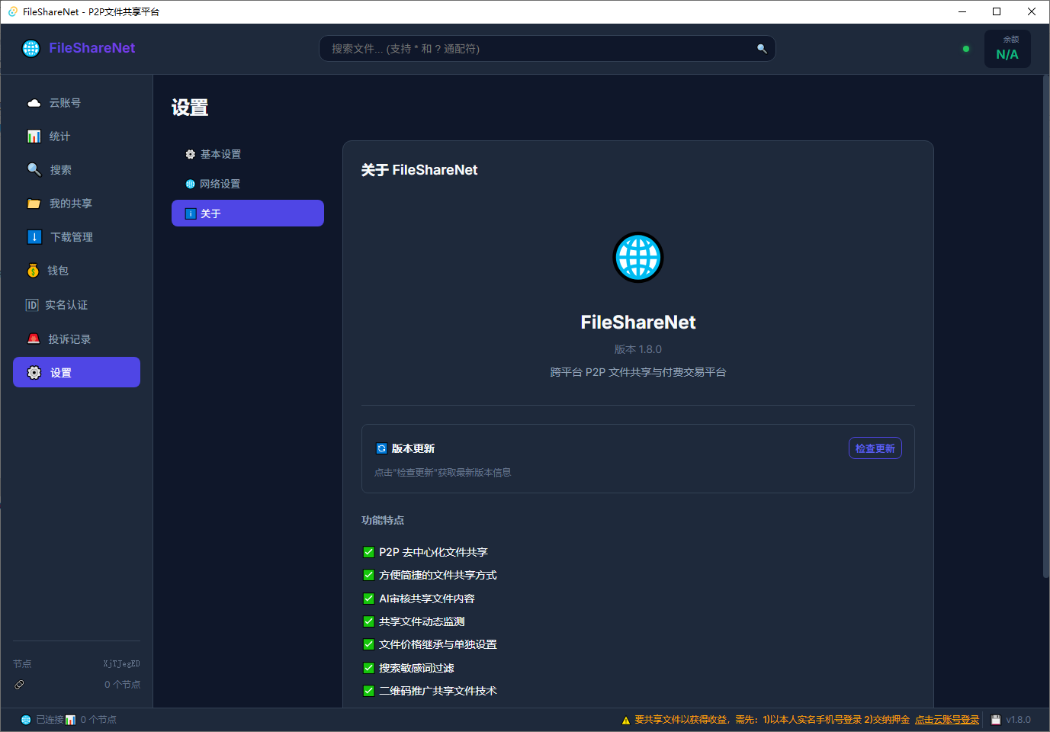This screenshot has width=1050, height=732.
Task: Follow the 点击云账号登录 link
Action: coord(947,720)
